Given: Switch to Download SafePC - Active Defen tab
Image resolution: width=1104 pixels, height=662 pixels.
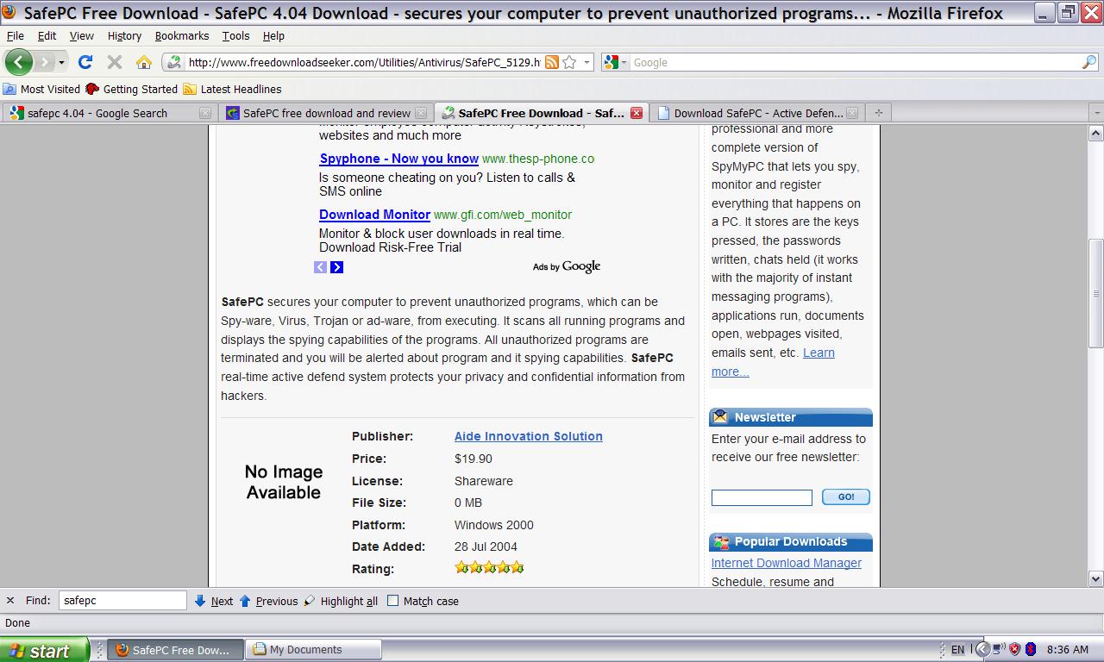Looking at the screenshot, I should (x=757, y=113).
